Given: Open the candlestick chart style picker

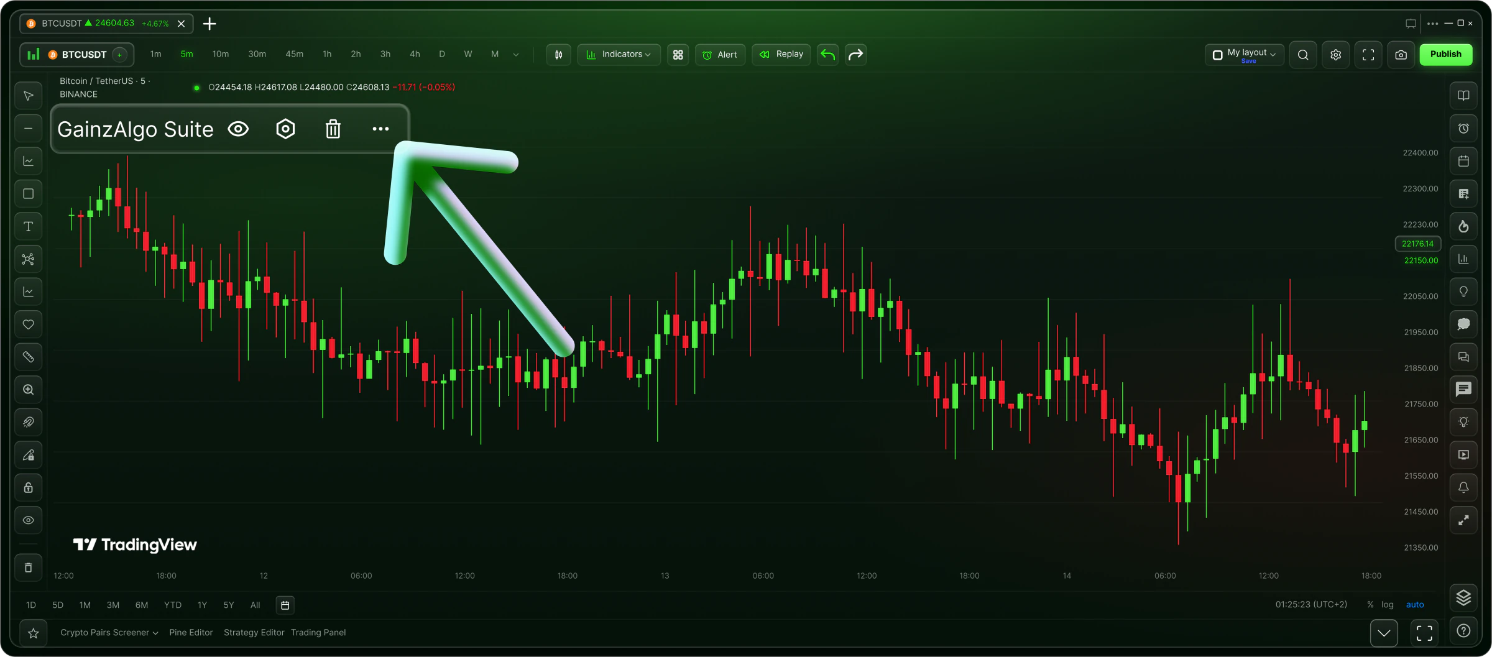Looking at the screenshot, I should [559, 55].
